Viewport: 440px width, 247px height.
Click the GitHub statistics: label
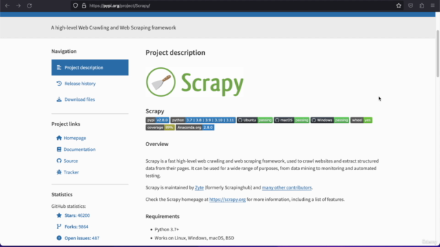69,206
